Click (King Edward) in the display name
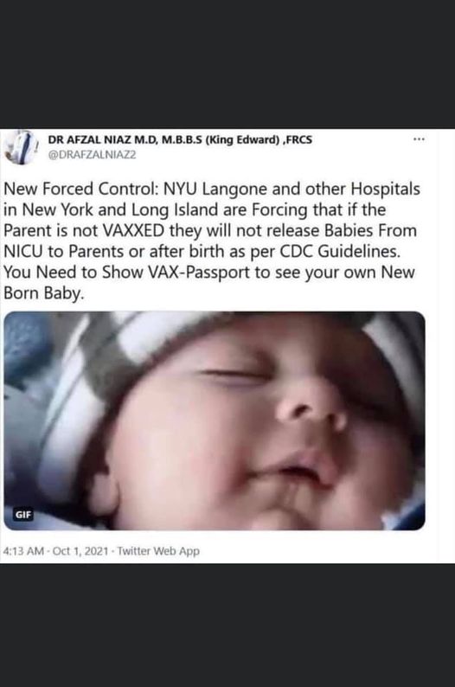The width and height of the screenshot is (455, 687). pos(242,140)
